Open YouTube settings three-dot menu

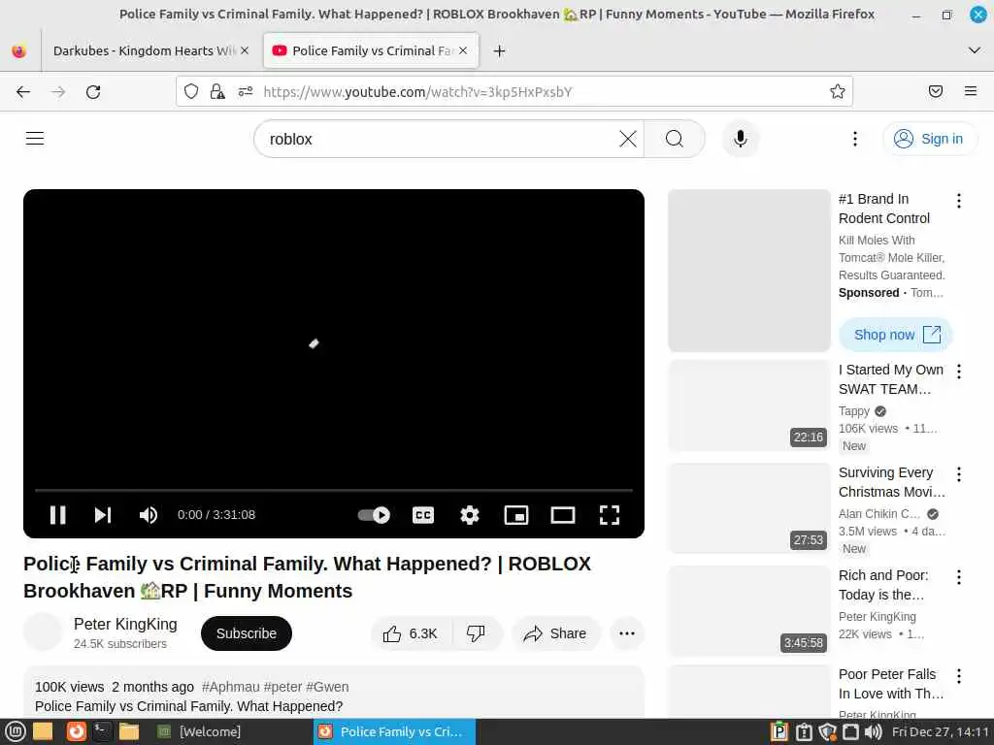point(855,139)
